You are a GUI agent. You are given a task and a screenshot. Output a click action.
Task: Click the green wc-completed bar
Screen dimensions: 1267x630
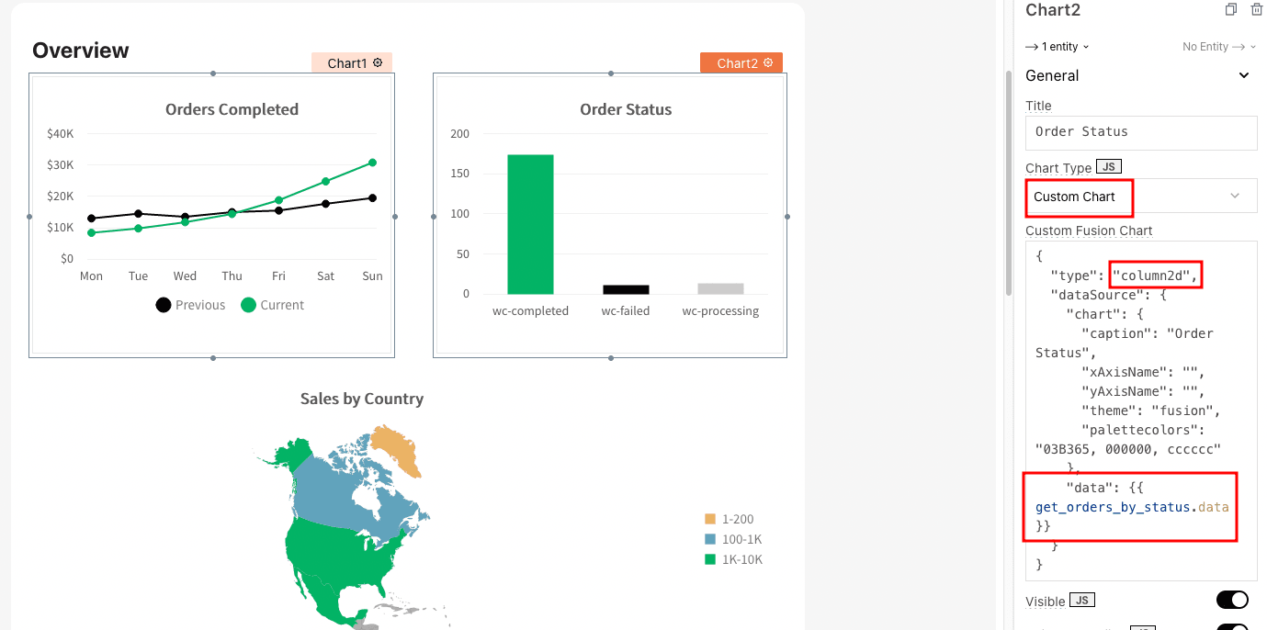coord(530,224)
